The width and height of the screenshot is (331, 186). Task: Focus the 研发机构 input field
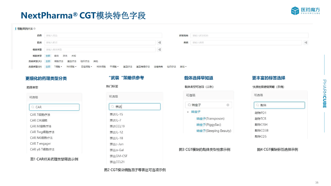[249, 35]
